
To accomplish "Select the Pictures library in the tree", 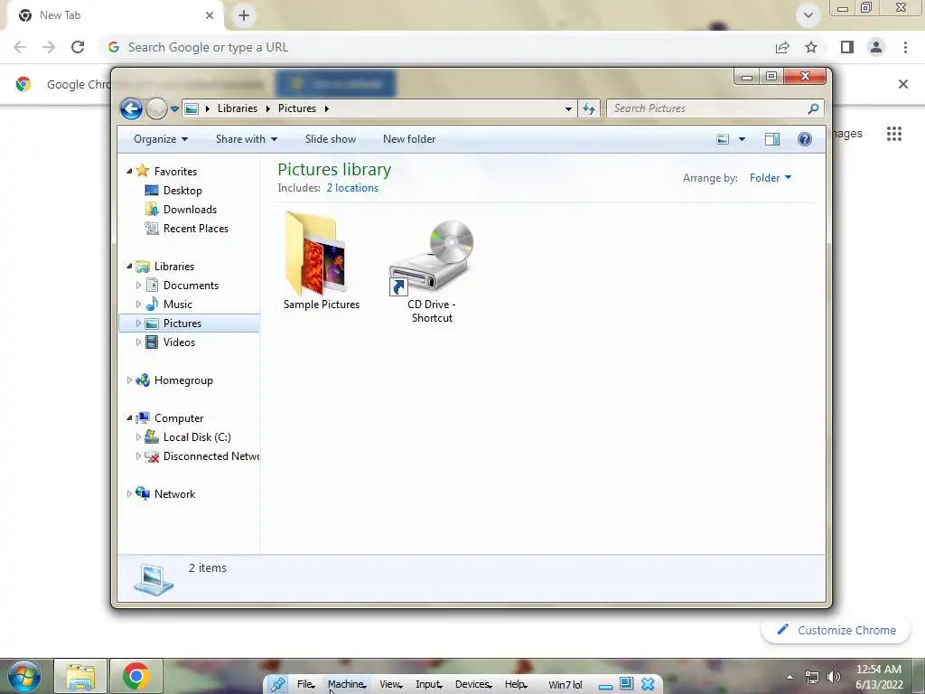I will [182, 324].
